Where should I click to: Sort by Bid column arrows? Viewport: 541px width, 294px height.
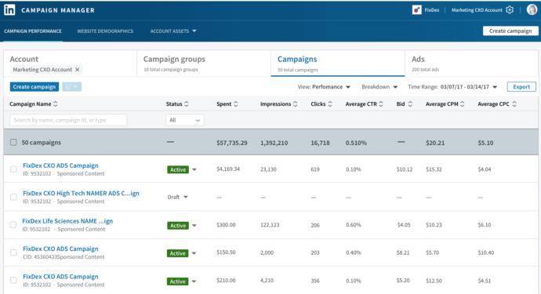[410, 103]
